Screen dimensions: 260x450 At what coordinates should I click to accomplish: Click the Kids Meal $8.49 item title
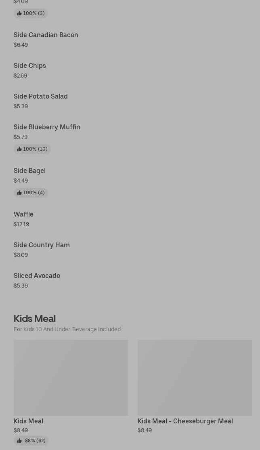coord(28,421)
